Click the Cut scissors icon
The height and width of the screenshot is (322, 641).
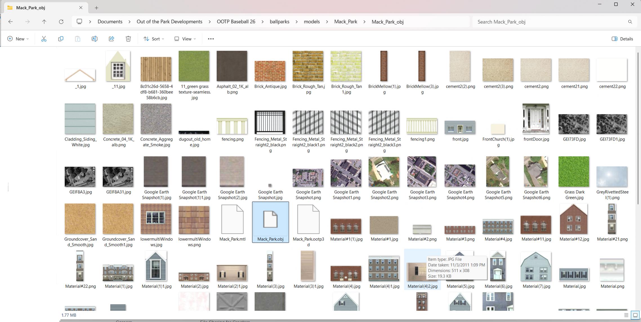[44, 39]
